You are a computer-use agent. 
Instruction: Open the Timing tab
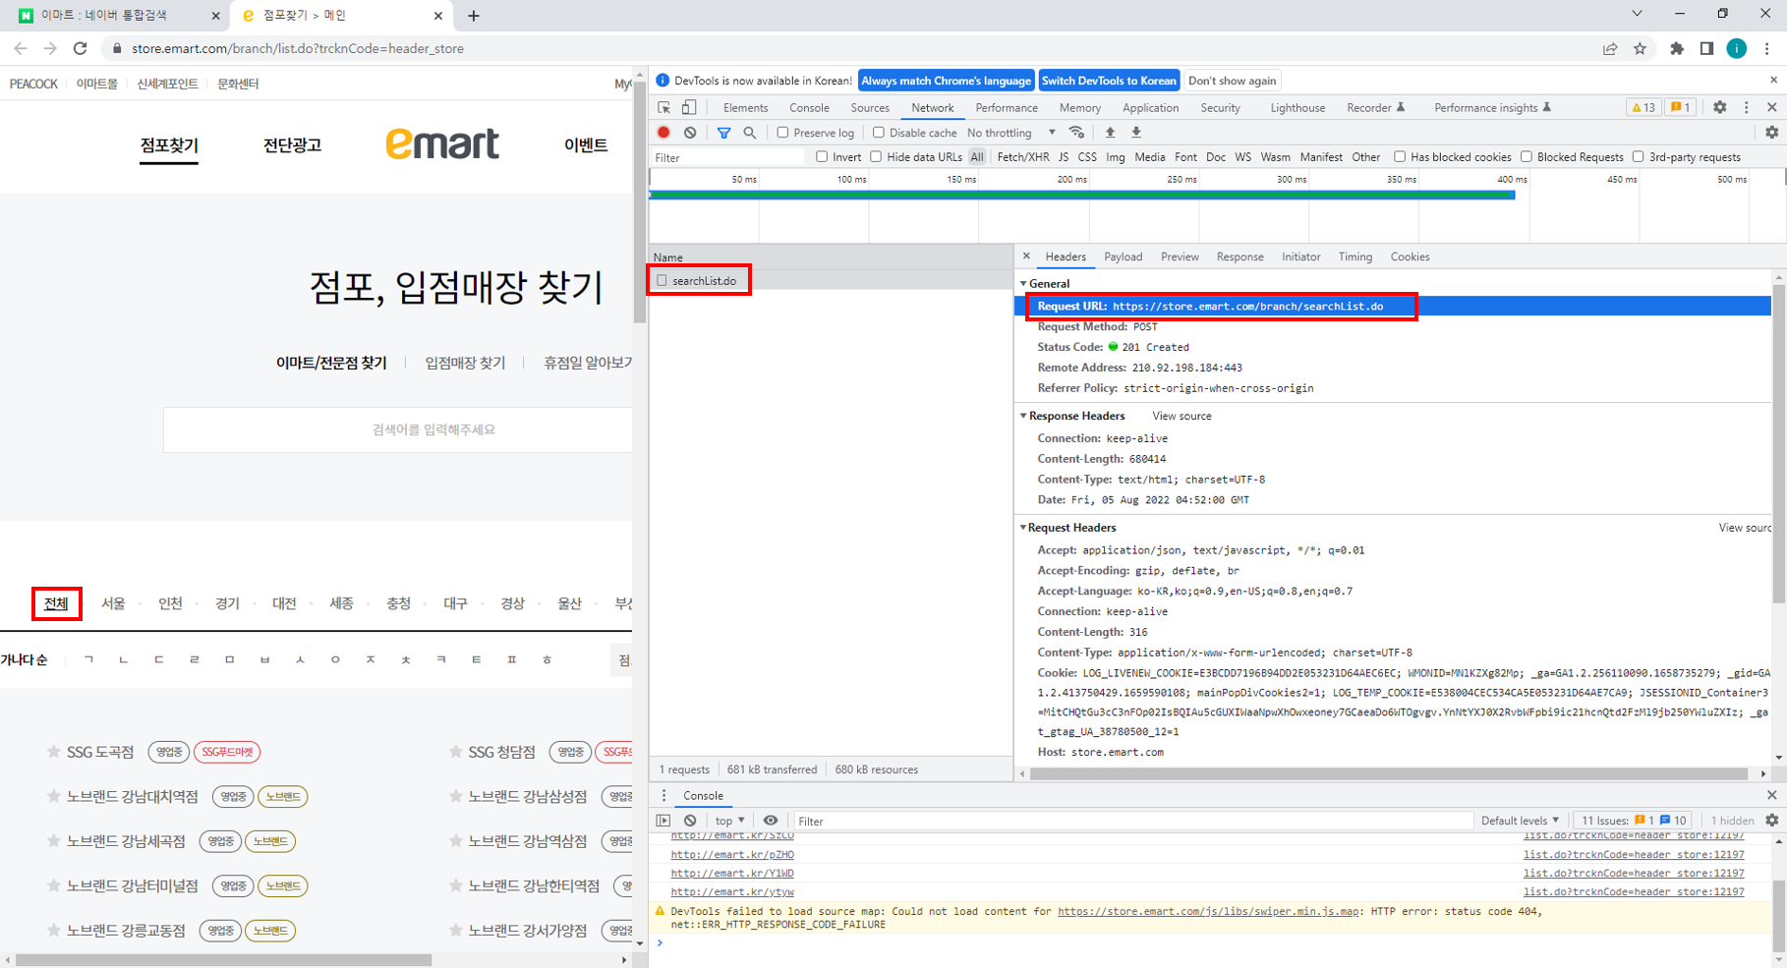click(1355, 256)
